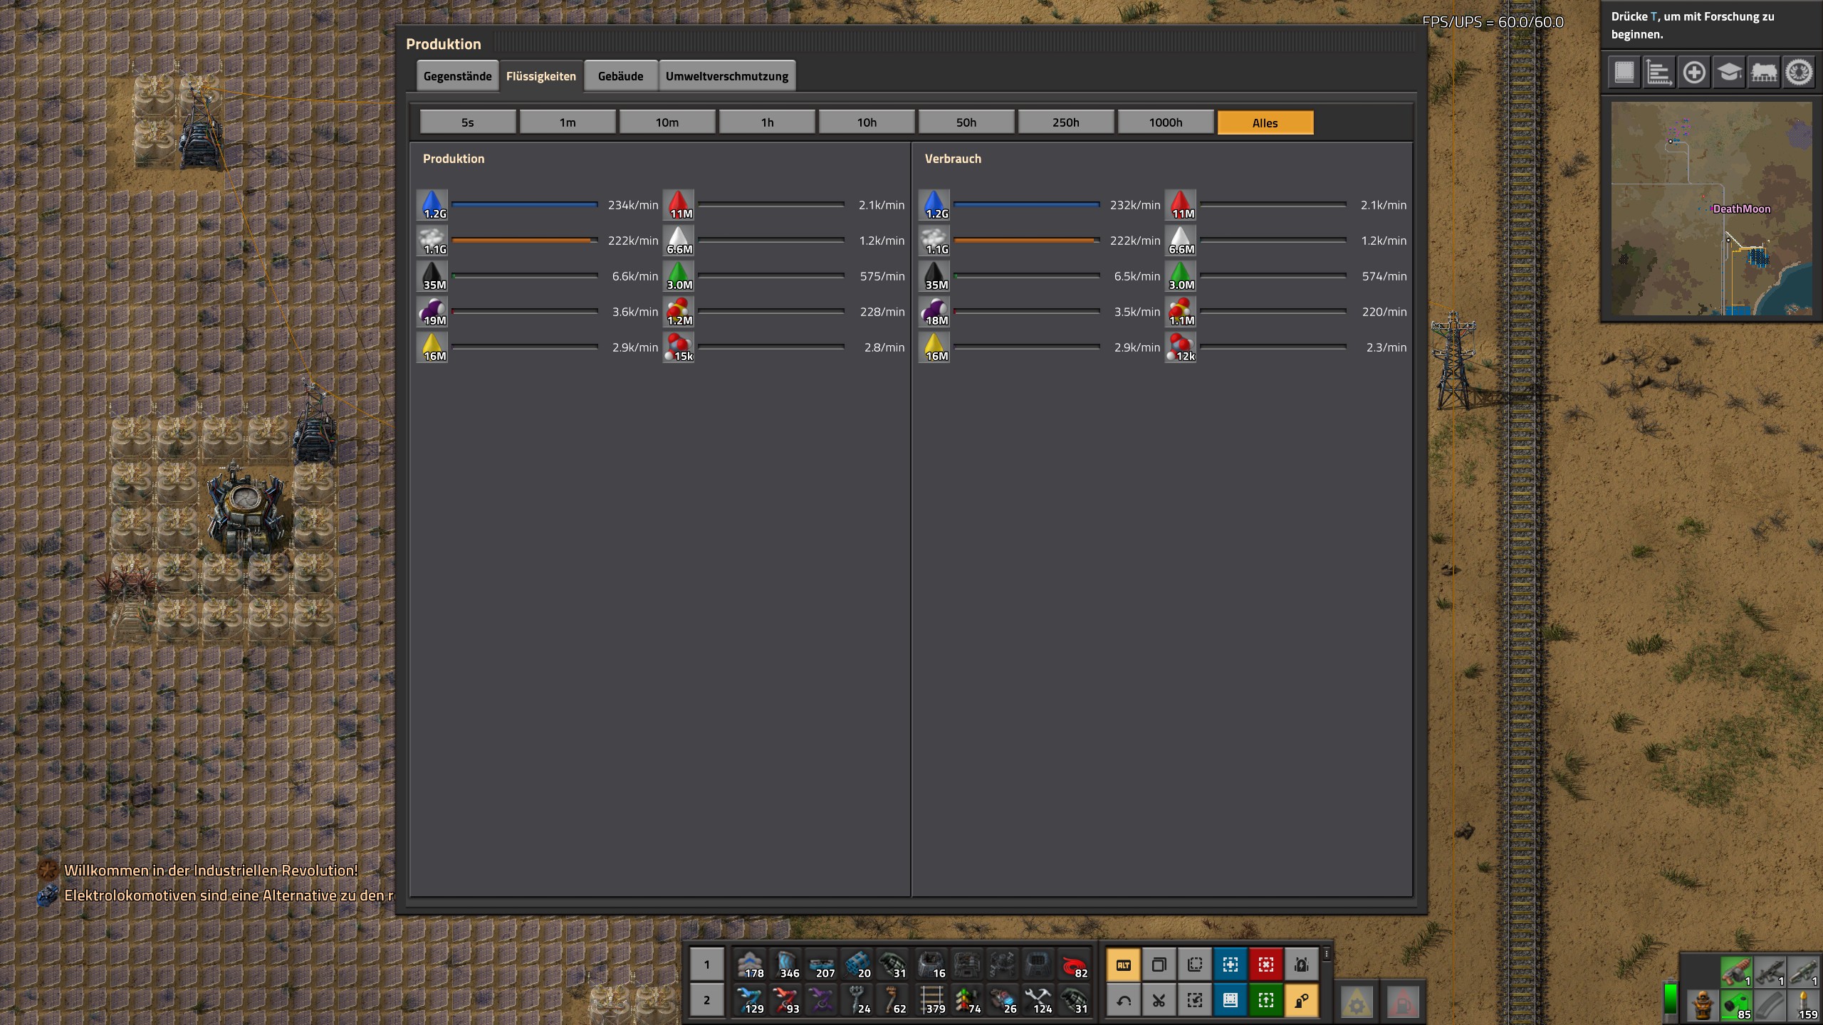Select green fluid 3.0M icon in Verbrauch
The height and width of the screenshot is (1025, 1823).
click(x=1181, y=276)
